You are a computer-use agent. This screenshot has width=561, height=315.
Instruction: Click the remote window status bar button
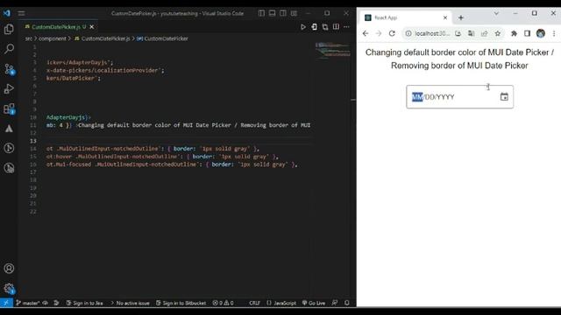point(6,303)
